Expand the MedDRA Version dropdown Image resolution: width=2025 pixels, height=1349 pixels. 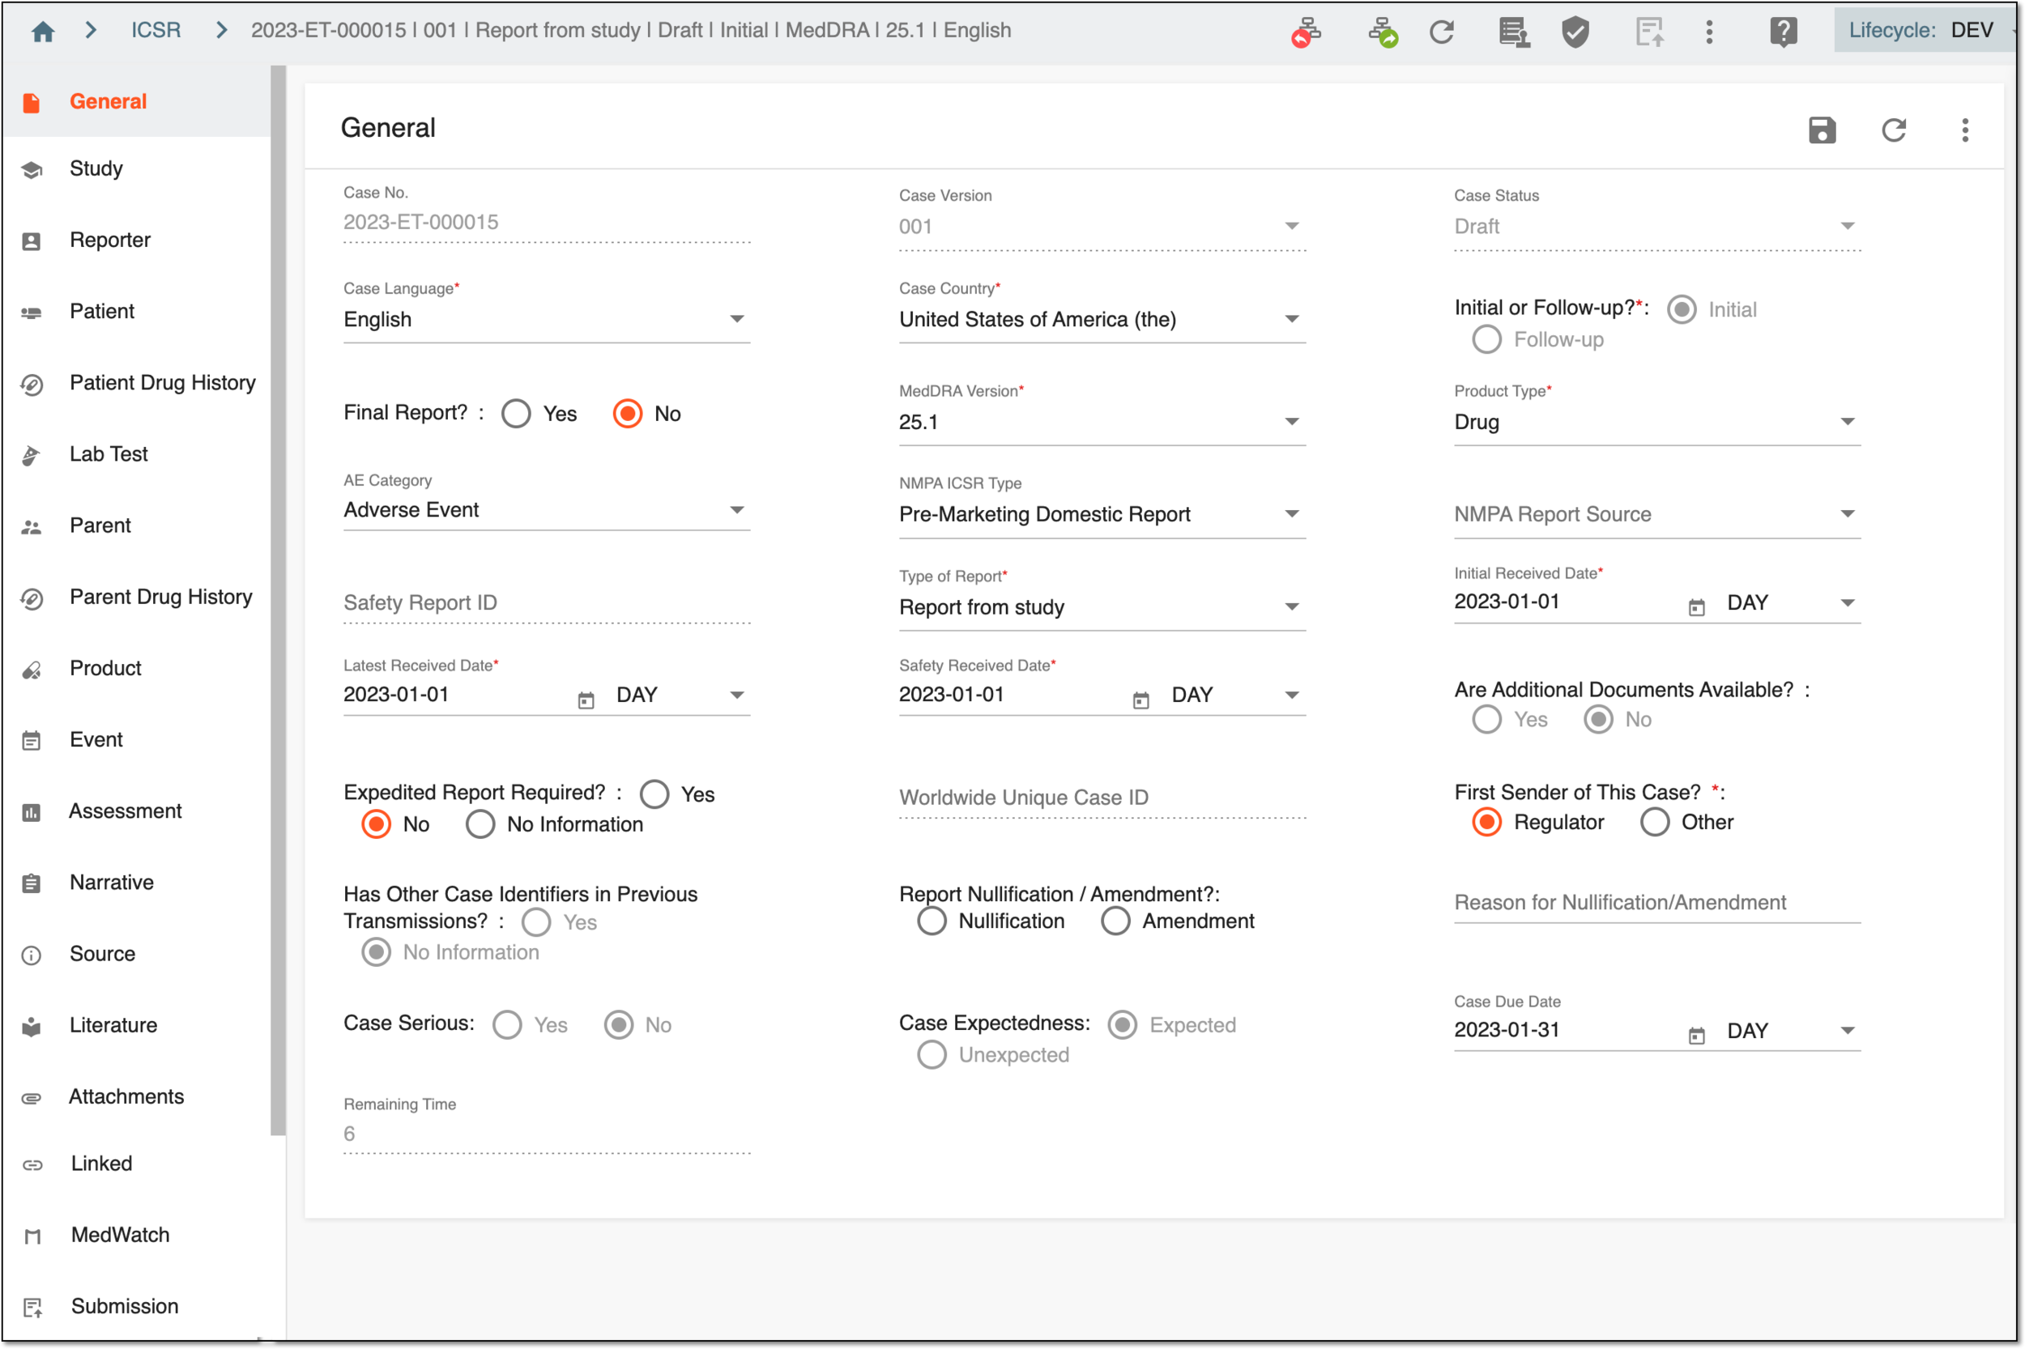pyautogui.click(x=1102, y=422)
